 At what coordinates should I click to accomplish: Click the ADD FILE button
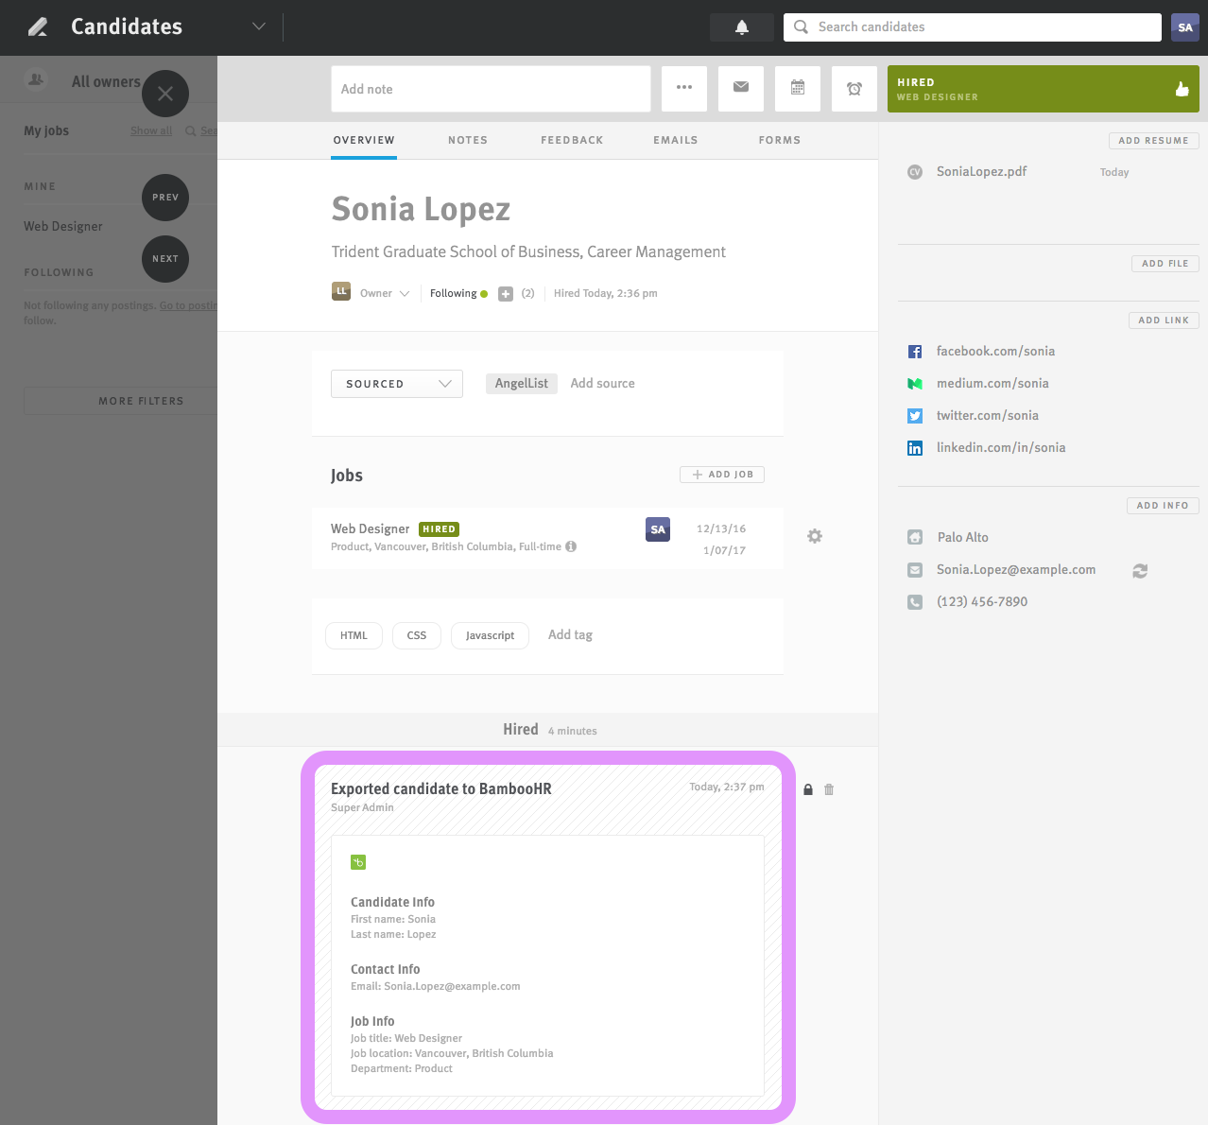tap(1165, 264)
